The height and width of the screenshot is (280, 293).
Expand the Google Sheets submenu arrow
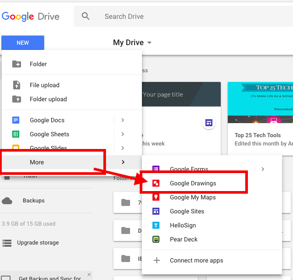point(123,134)
